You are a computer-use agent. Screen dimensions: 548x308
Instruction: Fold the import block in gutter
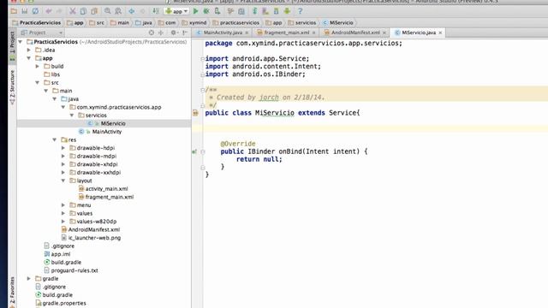coord(203,59)
